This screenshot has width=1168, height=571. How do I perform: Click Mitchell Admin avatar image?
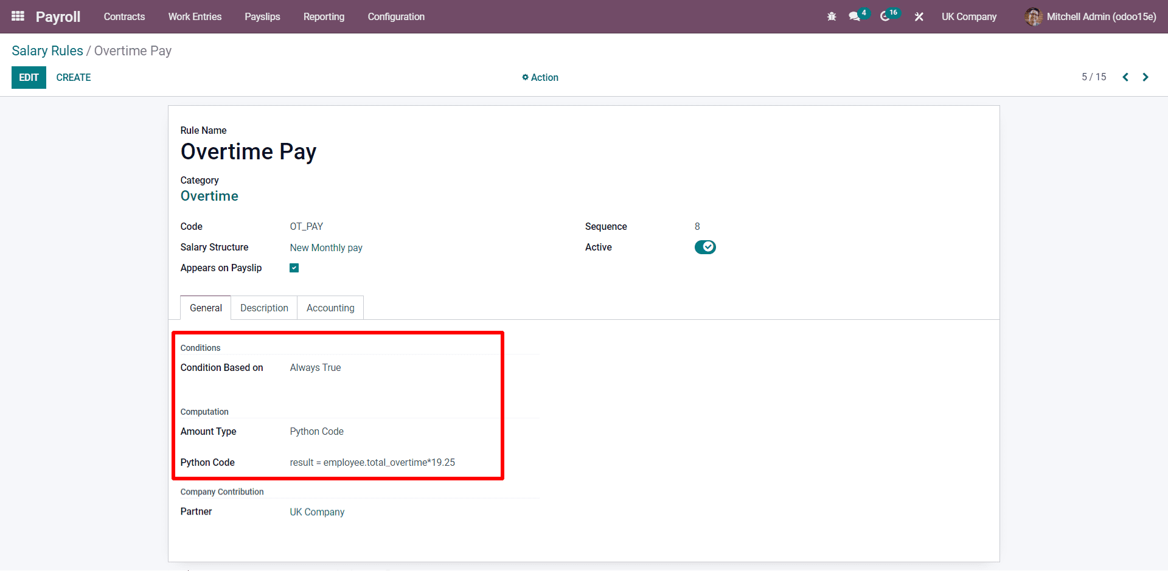tap(1033, 16)
